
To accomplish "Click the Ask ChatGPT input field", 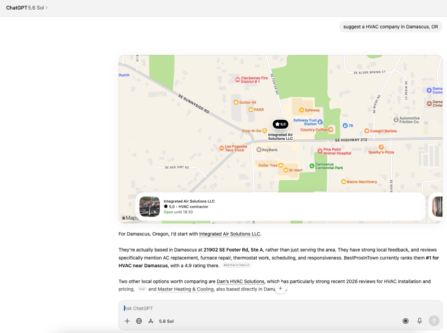I will coord(280,308).
